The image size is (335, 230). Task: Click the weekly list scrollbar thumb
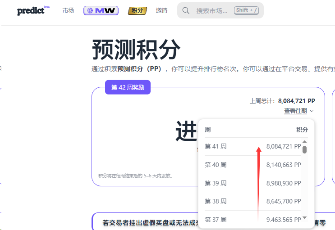click(305, 149)
